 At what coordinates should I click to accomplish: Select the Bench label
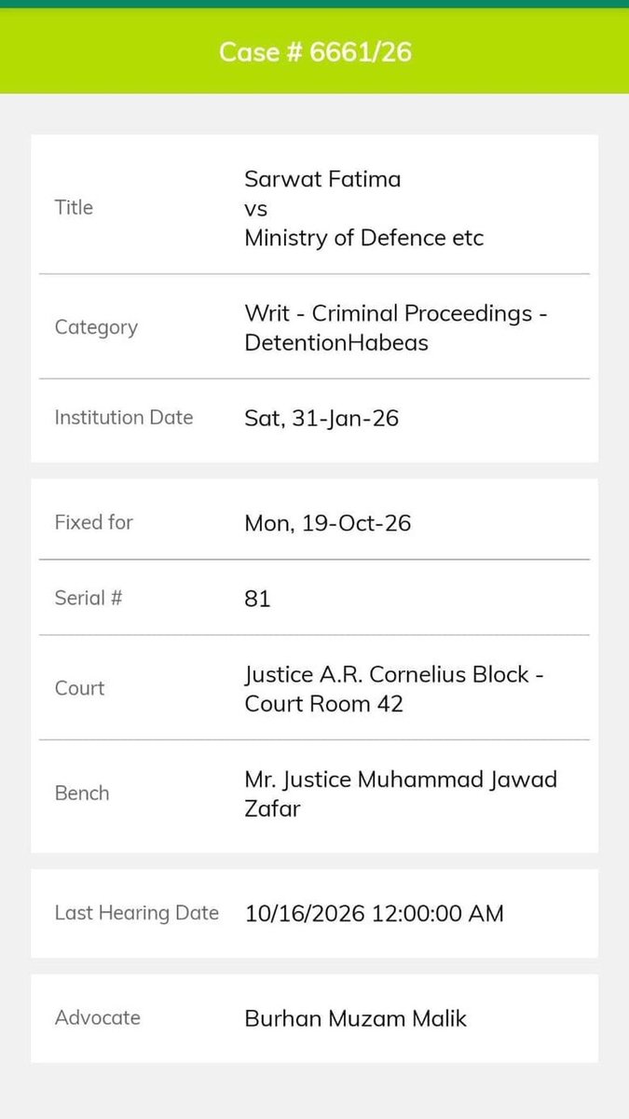(82, 793)
